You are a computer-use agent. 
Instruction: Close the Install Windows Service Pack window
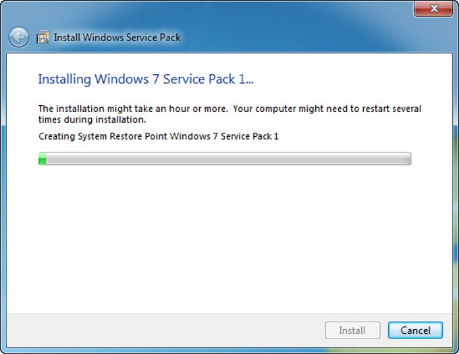click(x=433, y=9)
